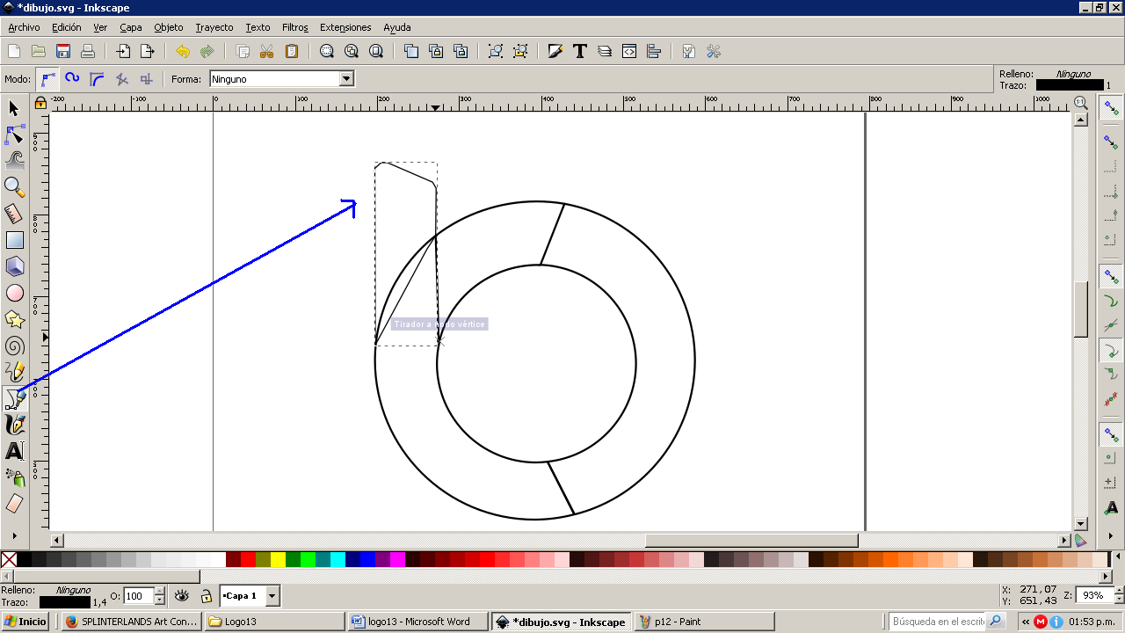Image resolution: width=1125 pixels, height=633 pixels.
Task: Pick the Ellipse circle tool
Action: 14,293
